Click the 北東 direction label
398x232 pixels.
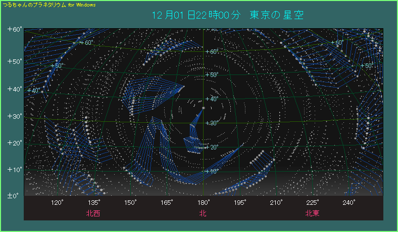coord(312,213)
